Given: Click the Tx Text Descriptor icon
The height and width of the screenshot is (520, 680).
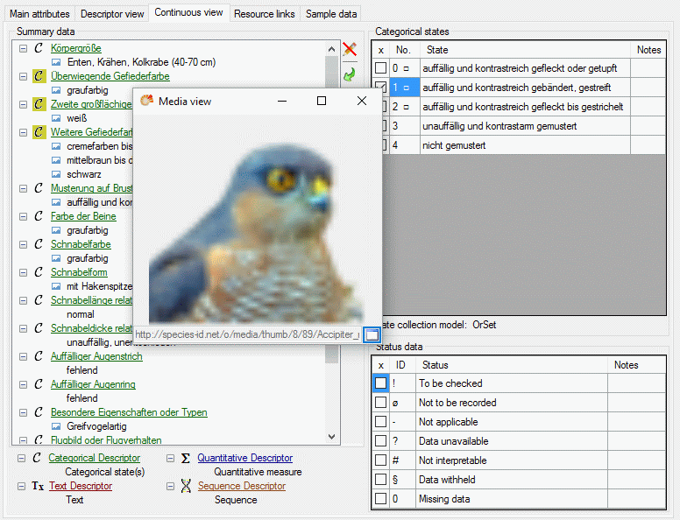Looking at the screenshot, I should coord(38,486).
